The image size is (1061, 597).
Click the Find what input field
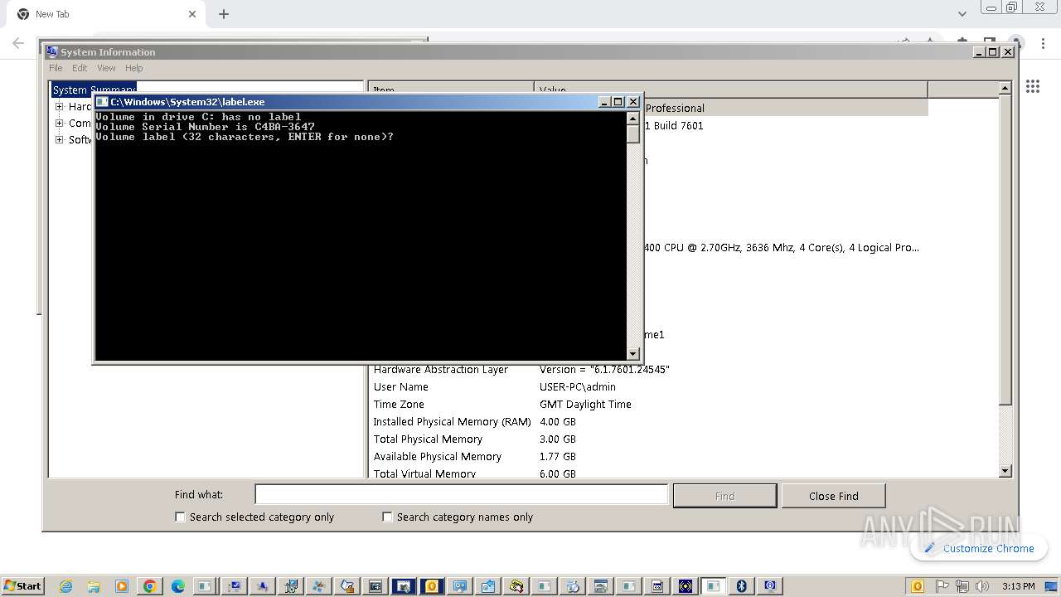[x=461, y=495]
